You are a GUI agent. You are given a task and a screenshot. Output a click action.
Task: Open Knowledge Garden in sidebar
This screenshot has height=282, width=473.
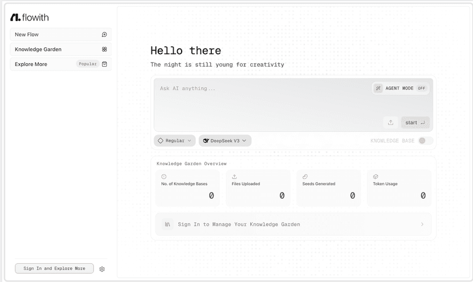tap(61, 50)
